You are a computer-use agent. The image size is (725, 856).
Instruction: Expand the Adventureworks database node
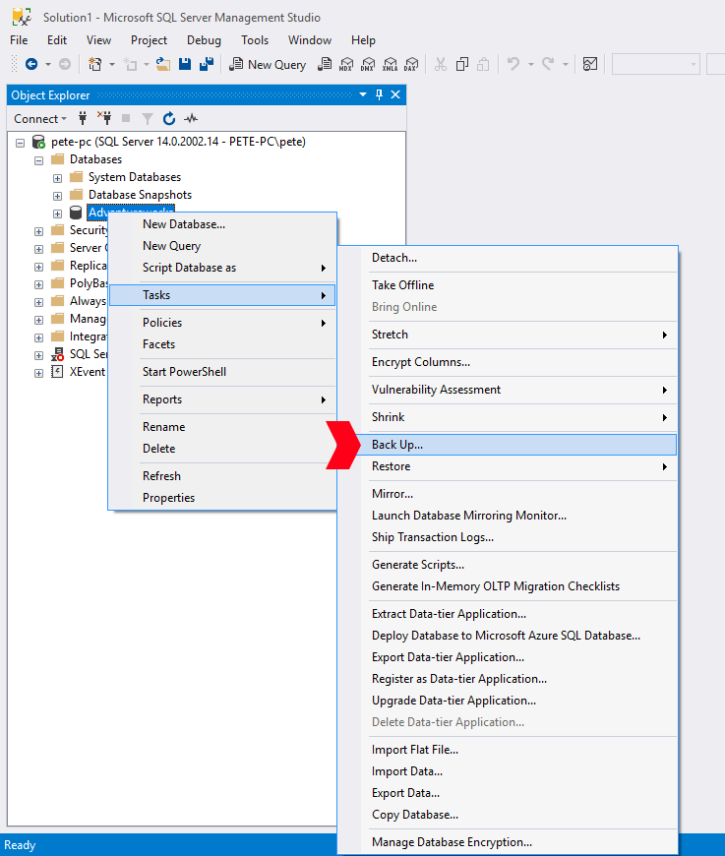pyautogui.click(x=57, y=214)
